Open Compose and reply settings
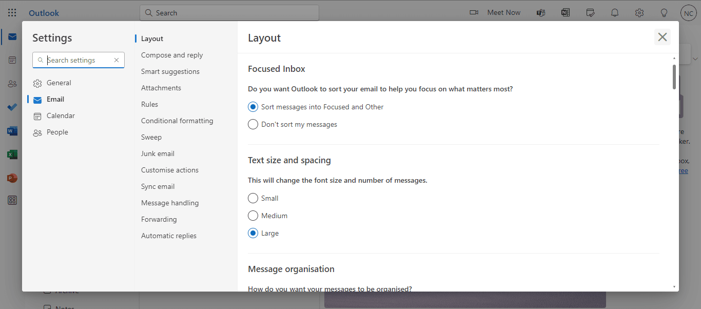Image resolution: width=701 pixels, height=309 pixels. click(172, 55)
